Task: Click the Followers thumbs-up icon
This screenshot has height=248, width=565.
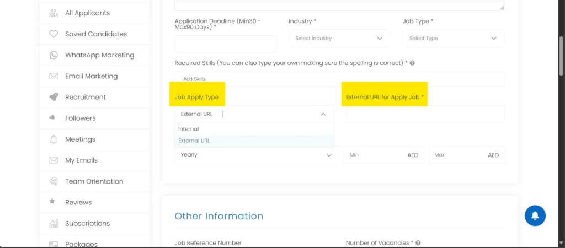Action: pyautogui.click(x=52, y=117)
